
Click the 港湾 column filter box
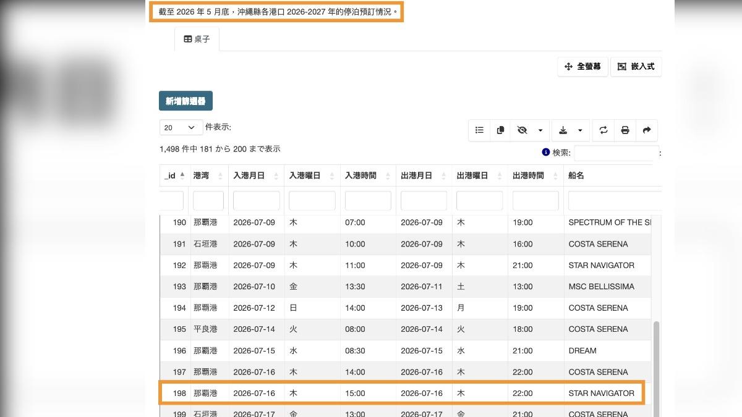208,200
